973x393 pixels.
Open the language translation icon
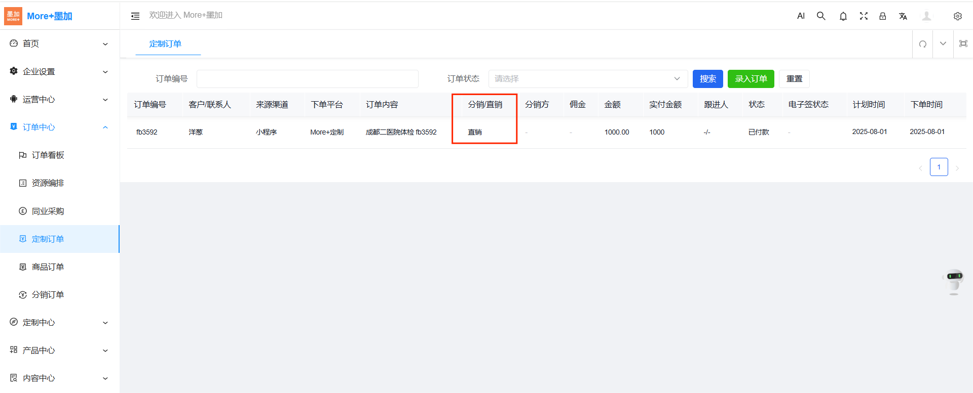pos(903,16)
